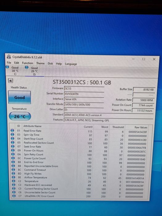Screen dimensions: 162x216
Task: Click the previous disk arrow button
Action: [x=10, y=81]
